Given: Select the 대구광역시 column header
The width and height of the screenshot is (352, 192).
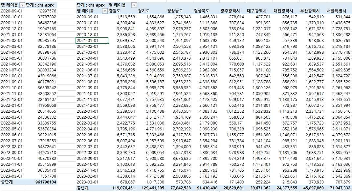Looking at the screenshot, I should (256, 11).
